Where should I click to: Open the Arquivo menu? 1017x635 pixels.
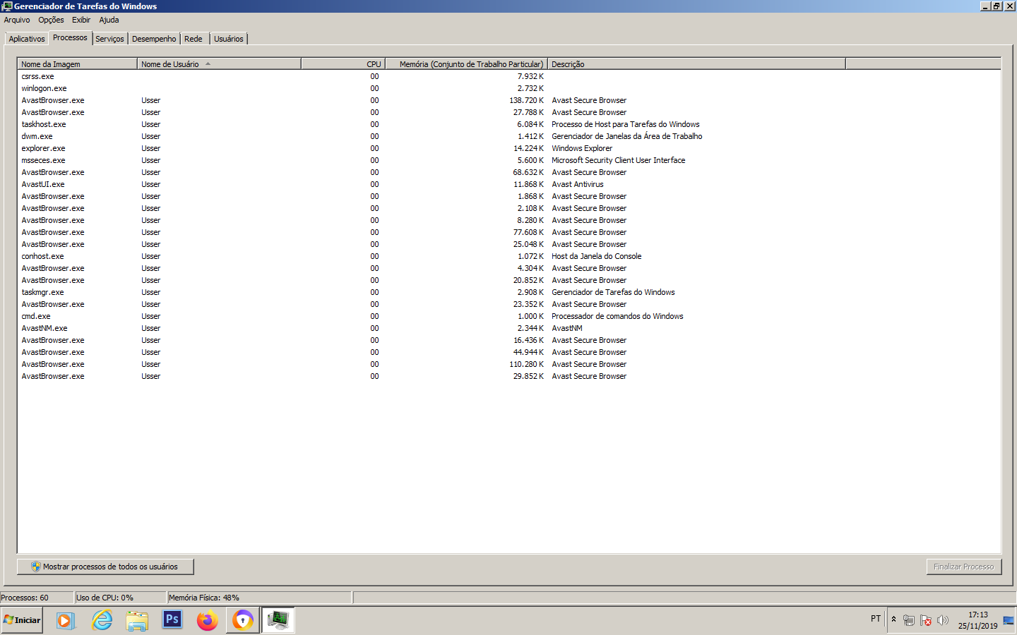pos(17,20)
